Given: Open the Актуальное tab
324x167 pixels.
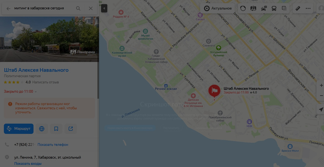Looking at the screenshot, I should 217,8.
